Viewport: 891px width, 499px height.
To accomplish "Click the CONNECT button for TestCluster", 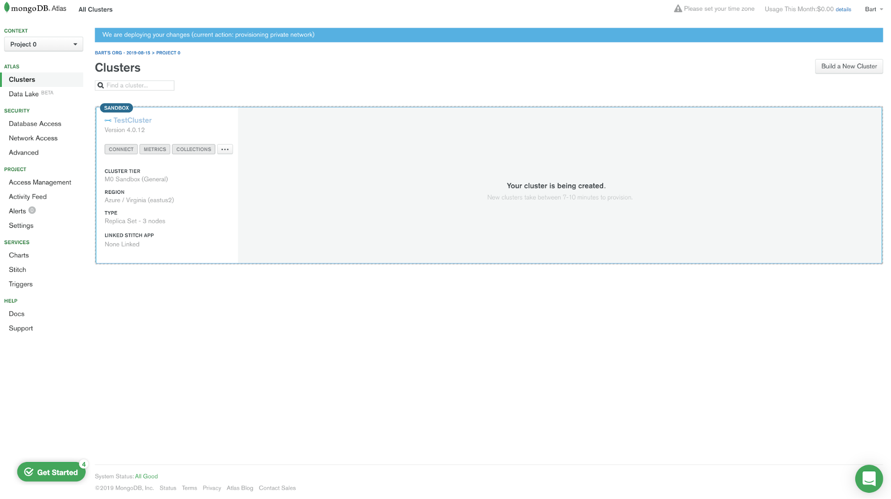I will 121,149.
